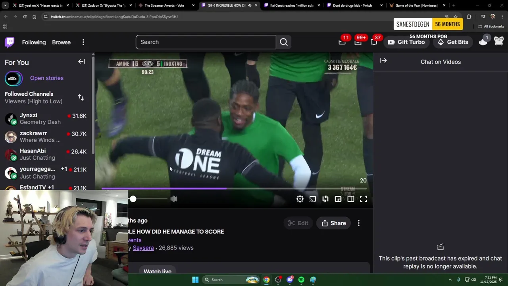Mute audio on the active browser tab

click(x=250, y=6)
